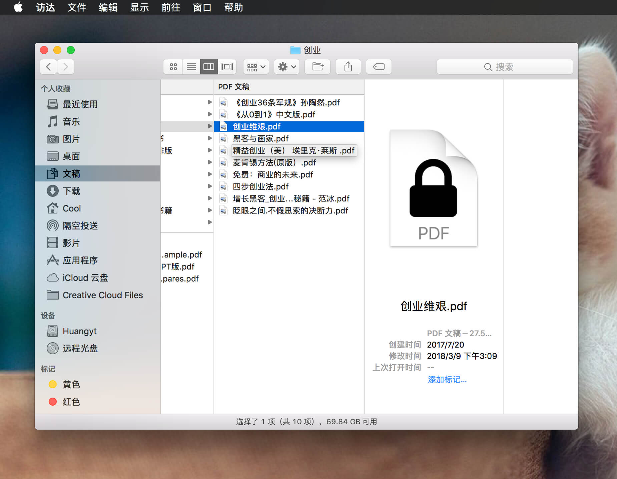Open the 前往 menu

click(171, 7)
